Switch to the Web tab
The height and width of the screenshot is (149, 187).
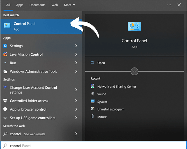click(x=55, y=5)
